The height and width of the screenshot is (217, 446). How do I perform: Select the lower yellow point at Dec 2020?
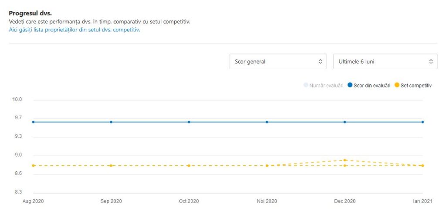coord(345,166)
